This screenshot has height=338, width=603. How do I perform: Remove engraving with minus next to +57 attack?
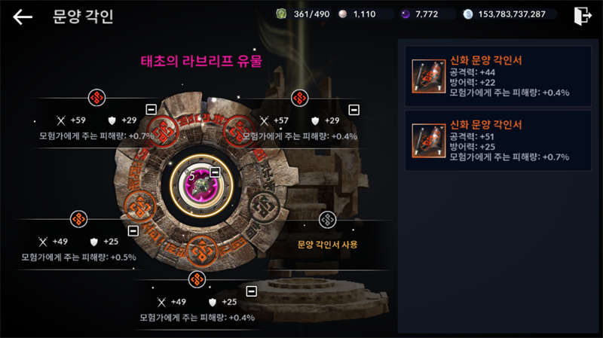[x=354, y=110]
